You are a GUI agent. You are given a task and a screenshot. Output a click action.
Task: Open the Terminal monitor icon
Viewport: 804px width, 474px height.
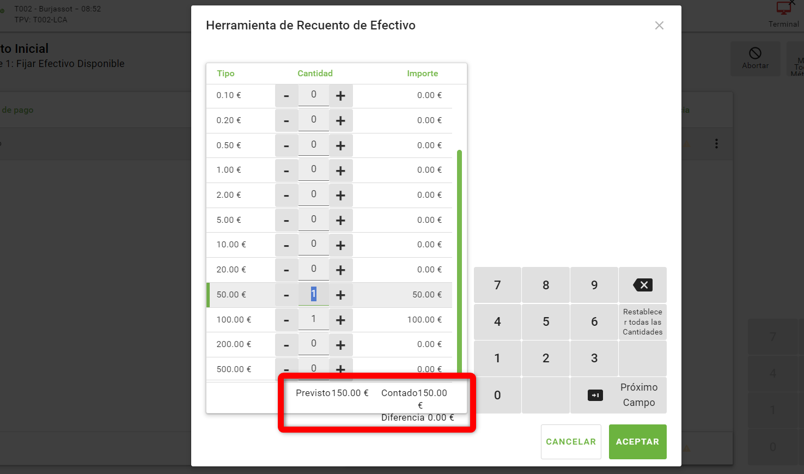pos(784,9)
